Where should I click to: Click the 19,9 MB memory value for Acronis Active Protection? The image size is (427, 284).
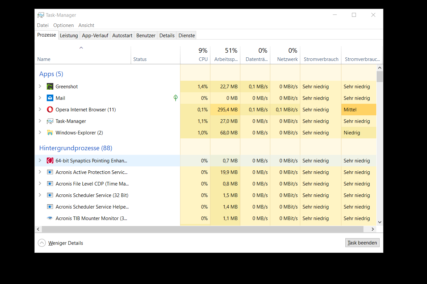pos(229,172)
